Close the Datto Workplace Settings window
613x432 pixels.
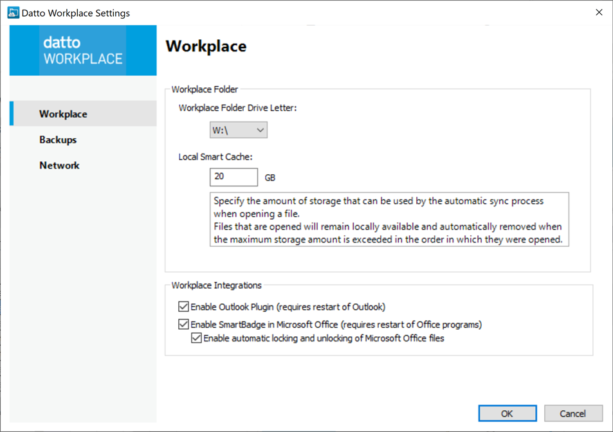point(599,12)
